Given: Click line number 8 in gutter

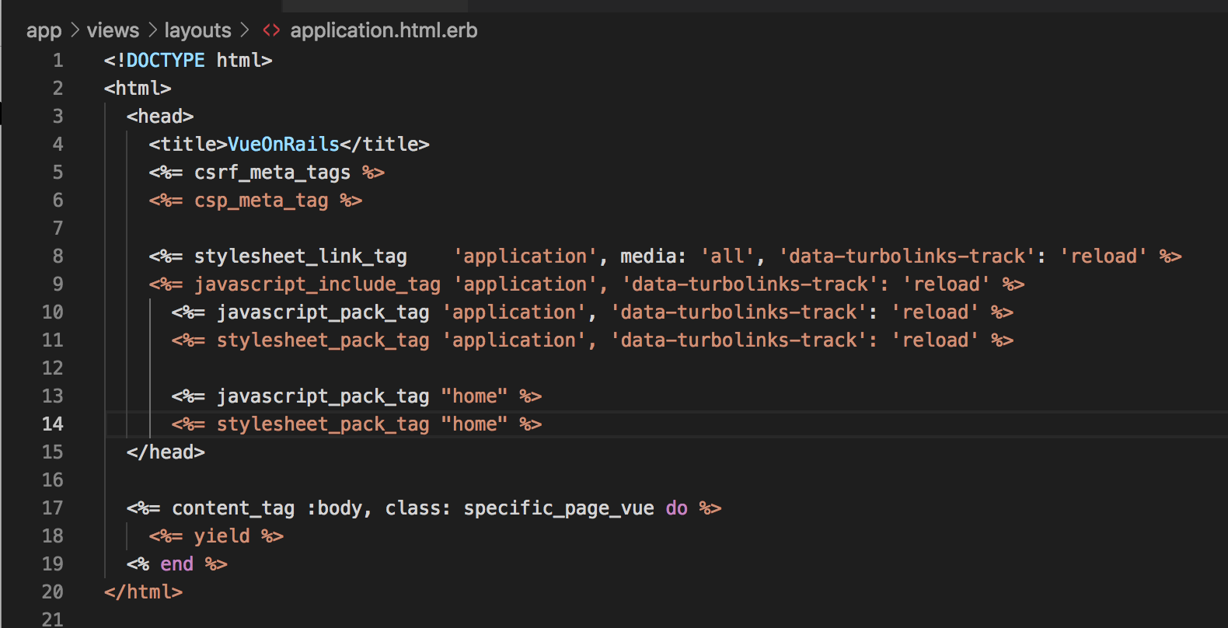Looking at the screenshot, I should (x=58, y=256).
